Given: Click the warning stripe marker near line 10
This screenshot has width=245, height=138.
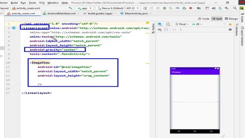Looking at the screenshot, I should pos(147,64).
